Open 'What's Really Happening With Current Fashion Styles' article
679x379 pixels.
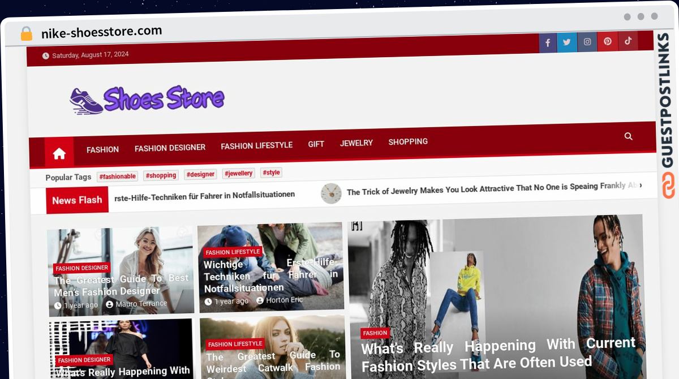click(x=498, y=354)
